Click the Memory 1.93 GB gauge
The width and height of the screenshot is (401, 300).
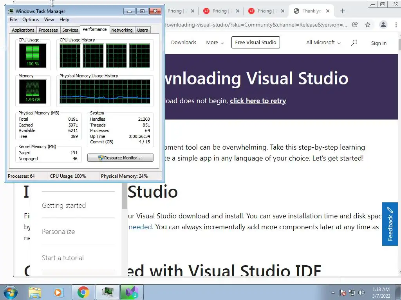[33, 91]
